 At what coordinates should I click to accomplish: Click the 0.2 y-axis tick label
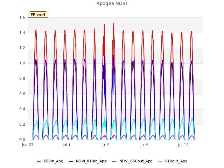pos(22,125)
